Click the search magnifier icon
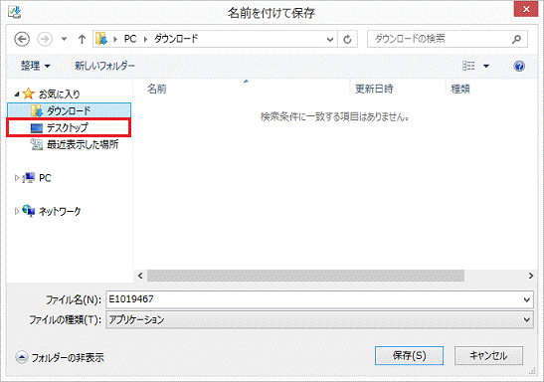 point(516,39)
